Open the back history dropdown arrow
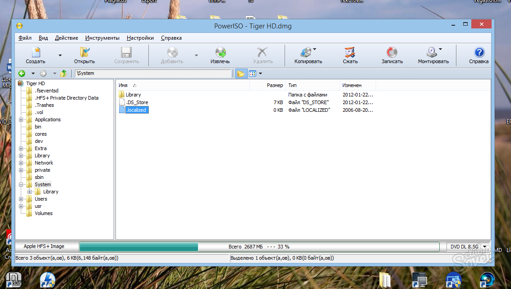Screen dimensions: 511x289 (x=33, y=73)
